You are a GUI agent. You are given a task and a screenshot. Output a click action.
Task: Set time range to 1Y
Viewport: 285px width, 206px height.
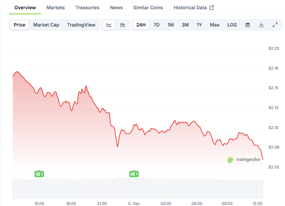[x=199, y=25]
